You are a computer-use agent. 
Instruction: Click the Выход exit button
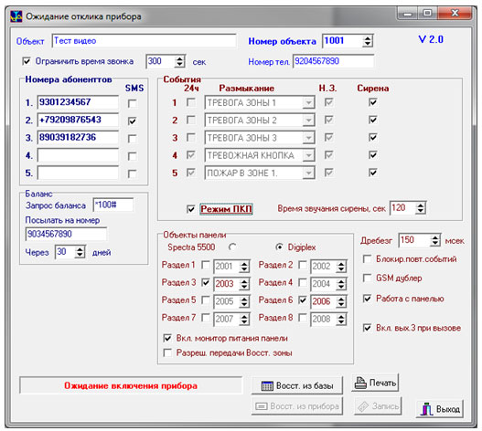[x=440, y=409]
